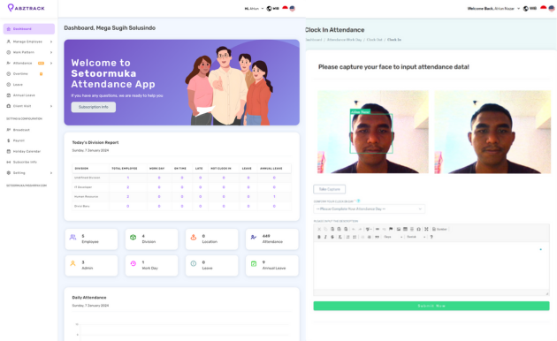Viewport: 557px width, 341px height.
Task: Click the Undo arrow in editor toolbar
Action: pyautogui.click(x=354, y=229)
